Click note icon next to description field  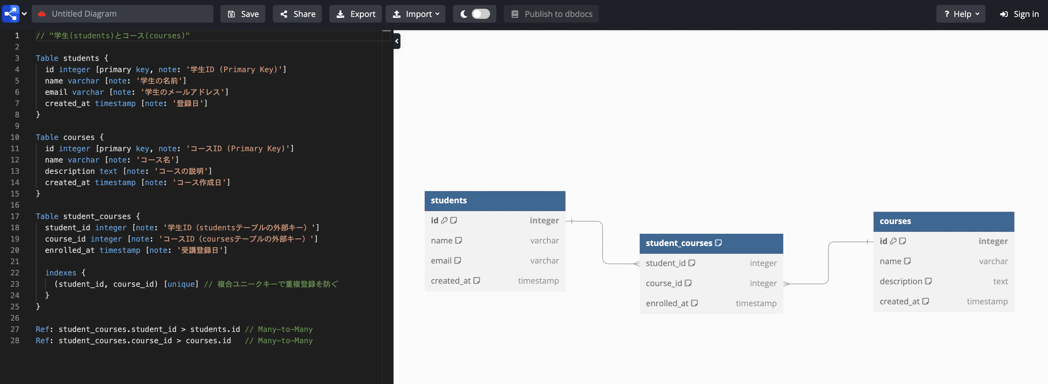(x=928, y=281)
